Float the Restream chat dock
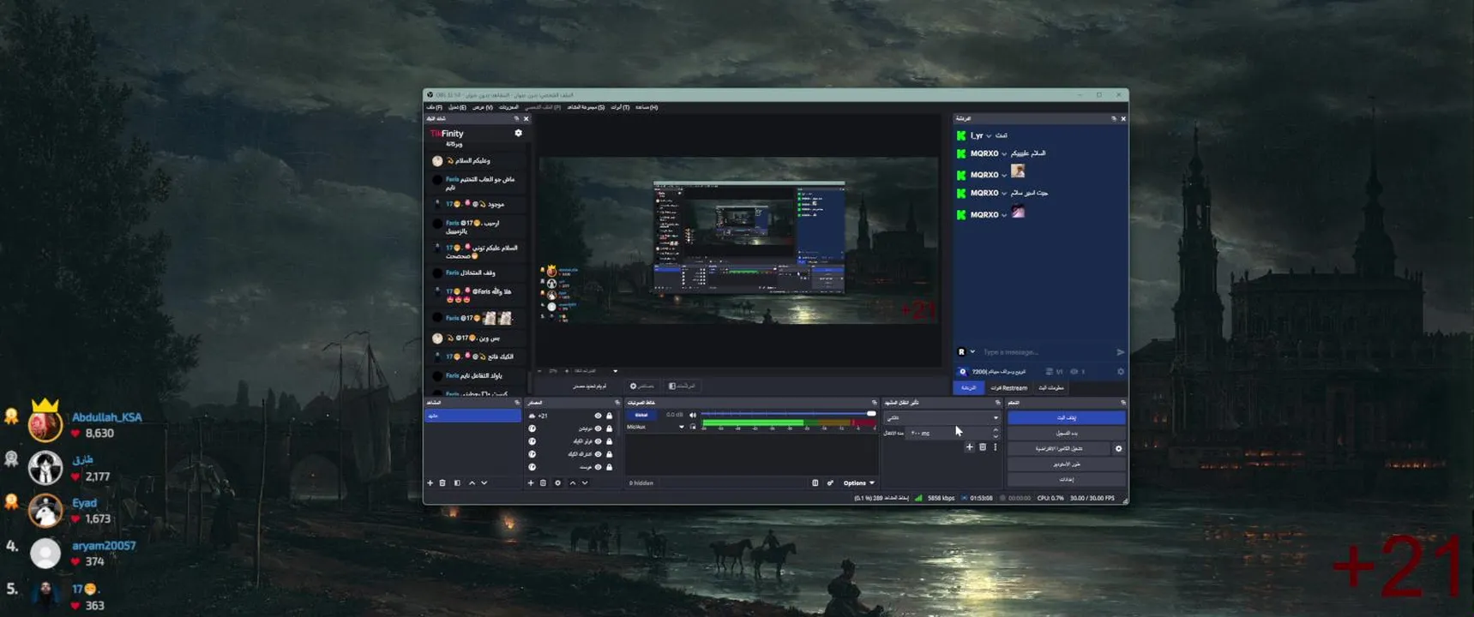The width and height of the screenshot is (1474, 617). click(1114, 119)
